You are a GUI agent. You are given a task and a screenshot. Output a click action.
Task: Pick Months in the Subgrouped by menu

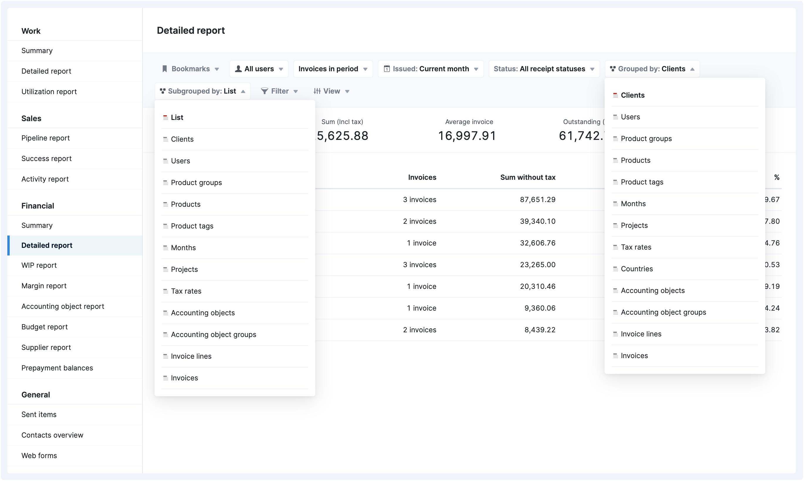(x=235, y=248)
